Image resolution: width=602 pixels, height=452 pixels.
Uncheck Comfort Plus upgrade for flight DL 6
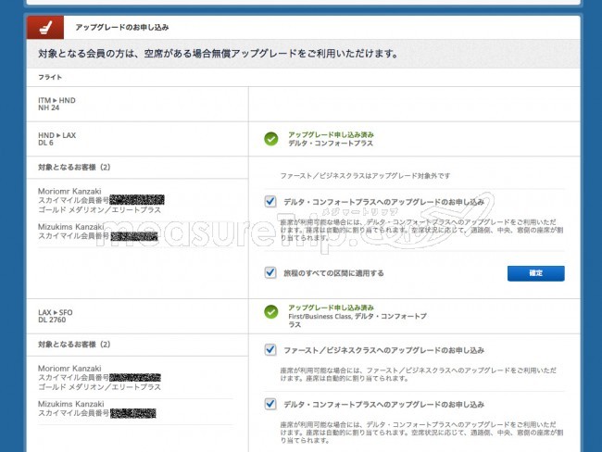(x=270, y=201)
